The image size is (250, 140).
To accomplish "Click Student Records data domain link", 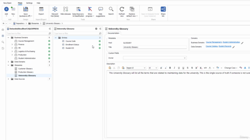I will (x=225, y=46).
